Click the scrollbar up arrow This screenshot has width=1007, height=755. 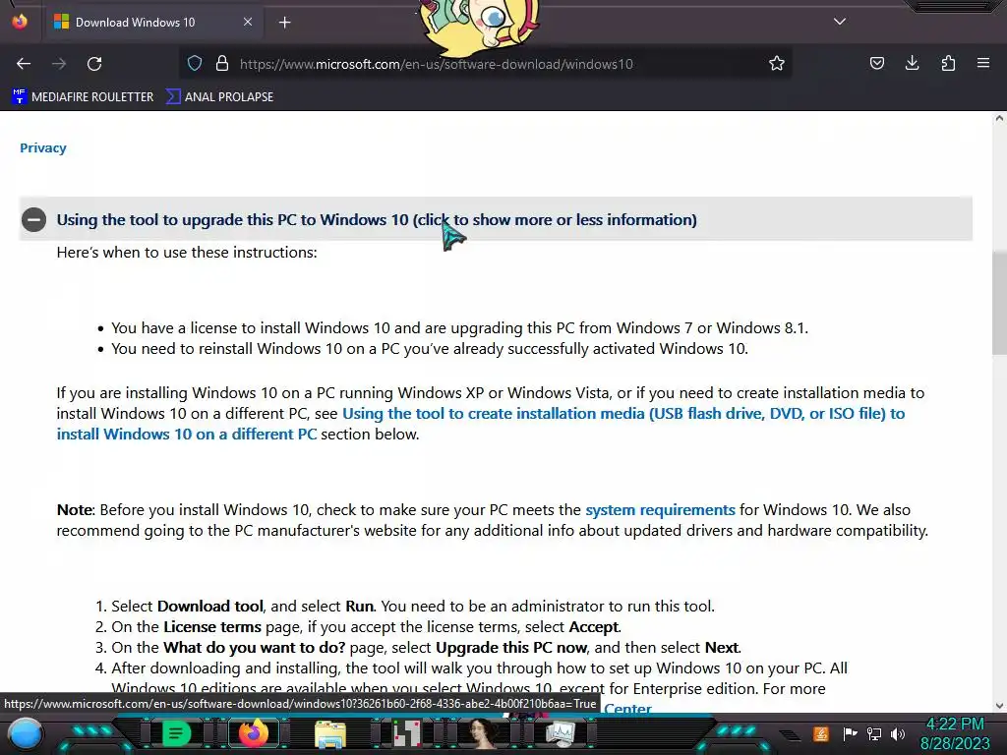coord(999,118)
